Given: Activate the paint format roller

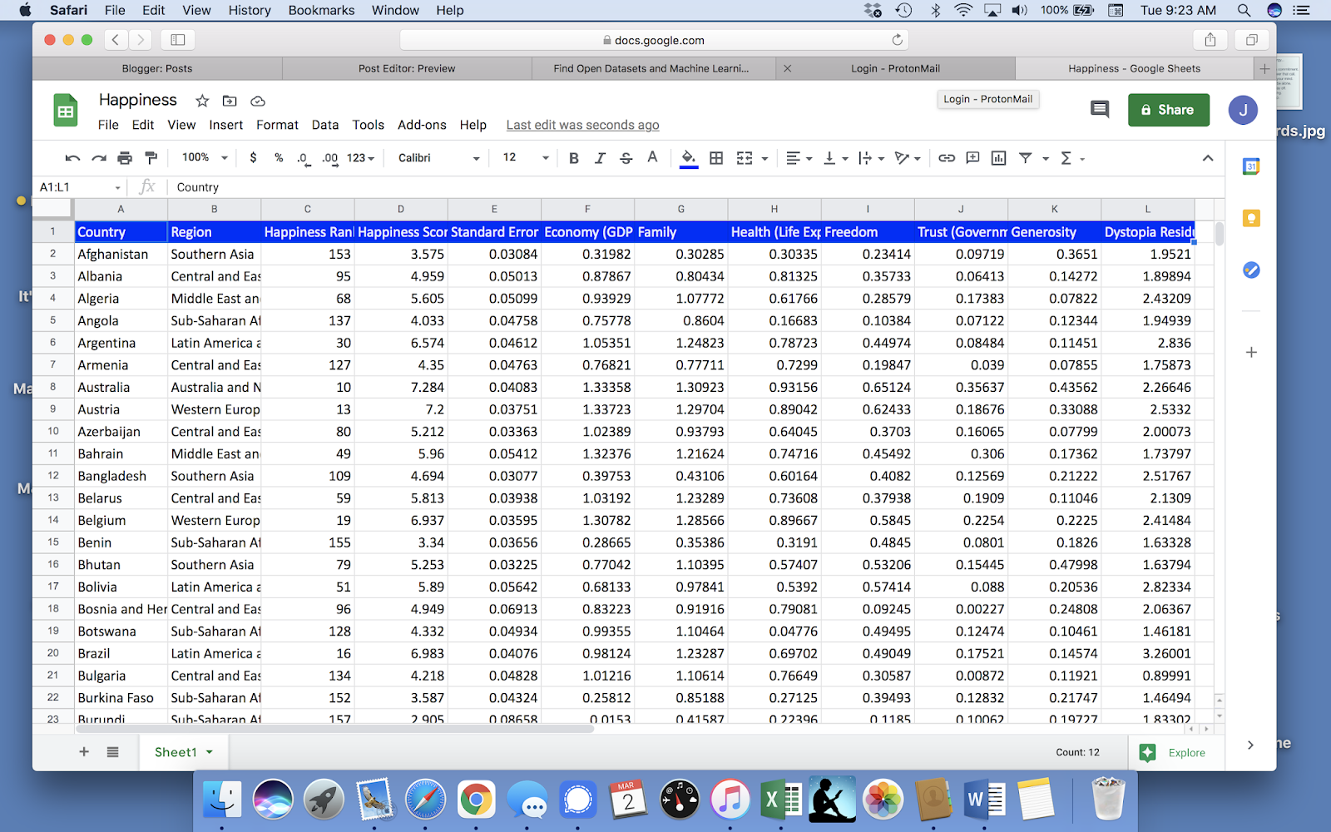Looking at the screenshot, I should 151,158.
